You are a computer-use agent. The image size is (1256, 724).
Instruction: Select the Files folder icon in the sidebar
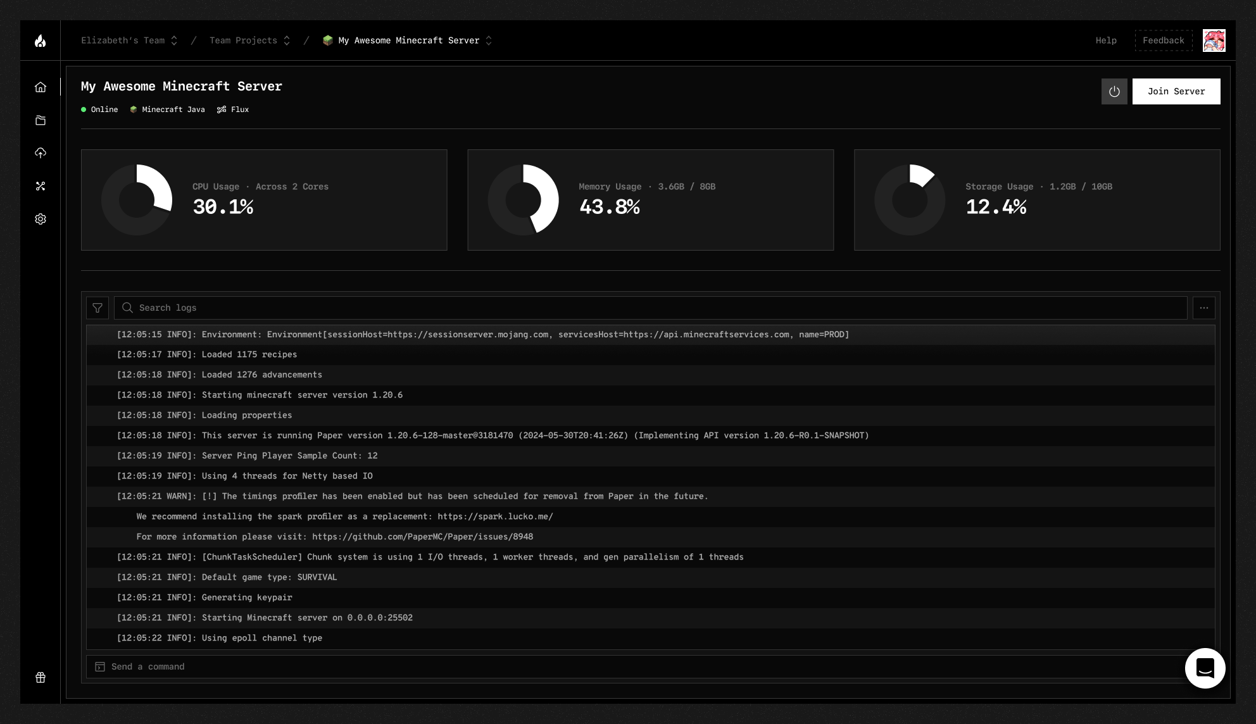(x=41, y=120)
